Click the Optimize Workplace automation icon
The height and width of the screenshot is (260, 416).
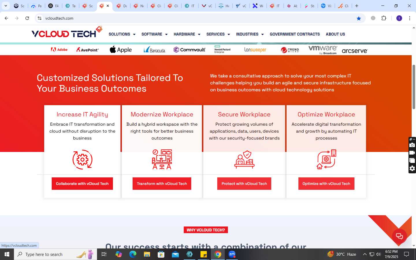click(x=326, y=159)
